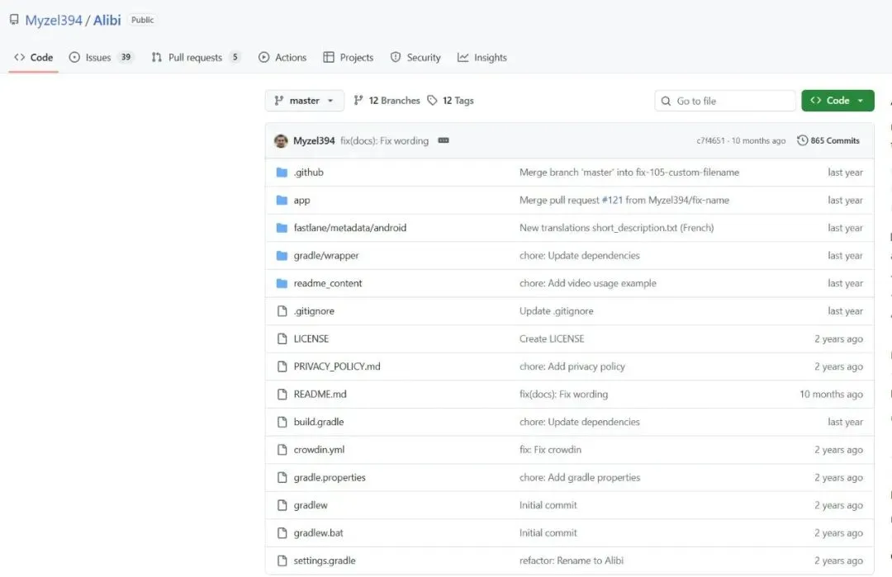Click folder icon for gradle/wrapper
The height and width of the screenshot is (577, 892).
282,256
